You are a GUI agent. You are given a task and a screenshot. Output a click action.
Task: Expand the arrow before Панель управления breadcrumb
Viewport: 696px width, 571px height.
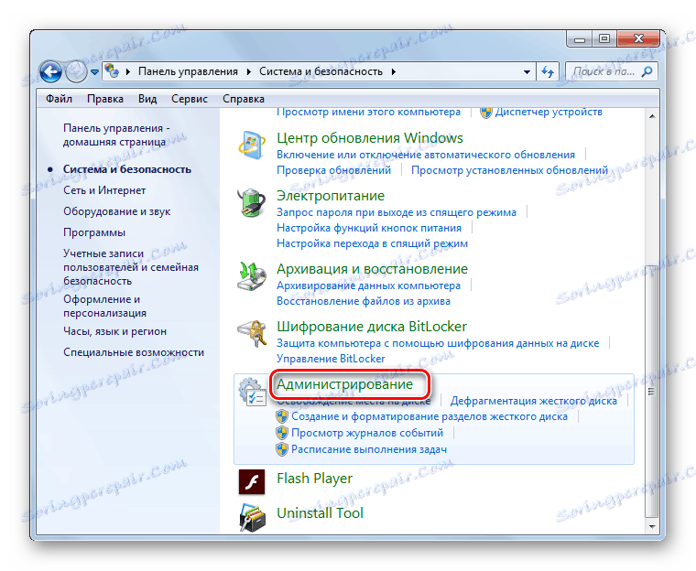(x=128, y=72)
